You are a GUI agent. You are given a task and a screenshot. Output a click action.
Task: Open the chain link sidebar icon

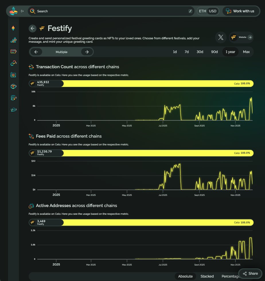click(13, 63)
